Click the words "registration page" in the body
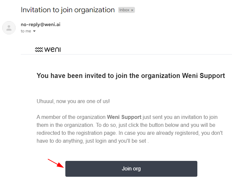 coord(86,133)
